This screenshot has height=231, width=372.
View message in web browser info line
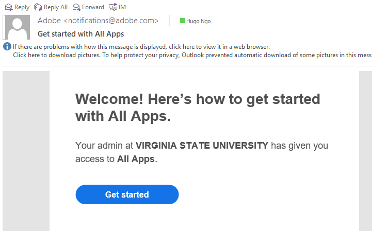141,47
